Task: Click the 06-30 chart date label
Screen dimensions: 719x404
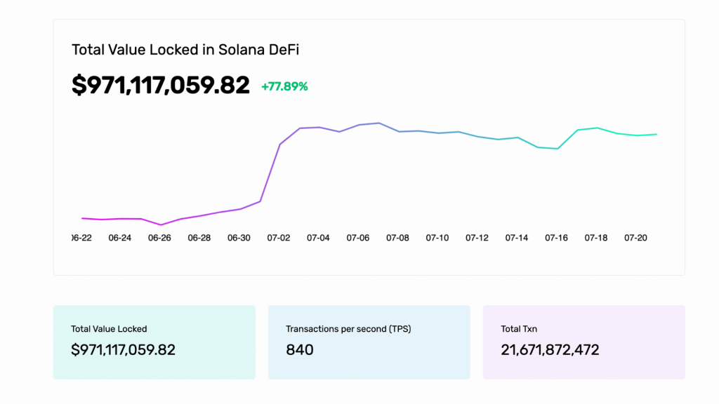Action: click(x=239, y=238)
